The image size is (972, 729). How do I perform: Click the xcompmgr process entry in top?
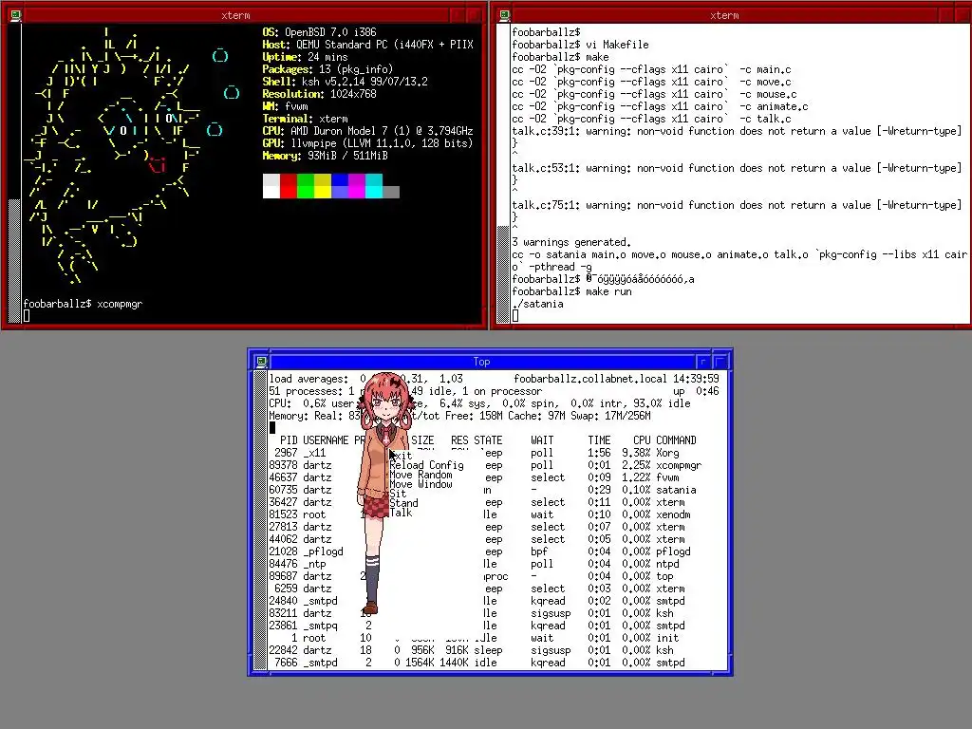click(x=679, y=465)
